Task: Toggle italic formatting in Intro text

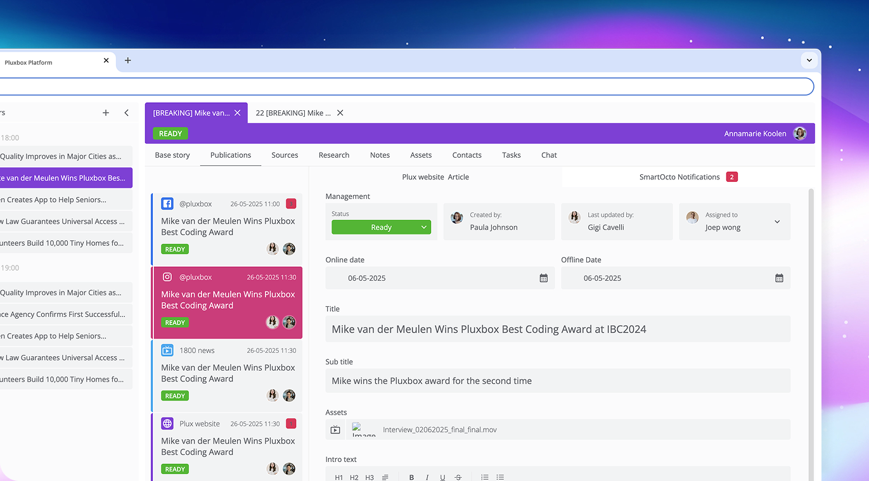Action: click(x=427, y=477)
